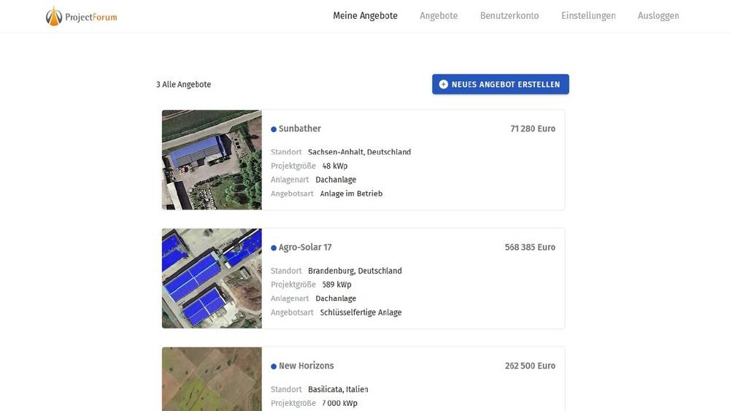Go to the Angebote navigation tab
730x411 pixels.
439,16
